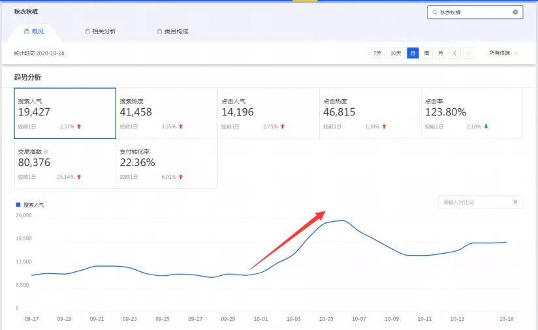
Task: Go to the previous date with the left chevron
Action: [x=454, y=53]
